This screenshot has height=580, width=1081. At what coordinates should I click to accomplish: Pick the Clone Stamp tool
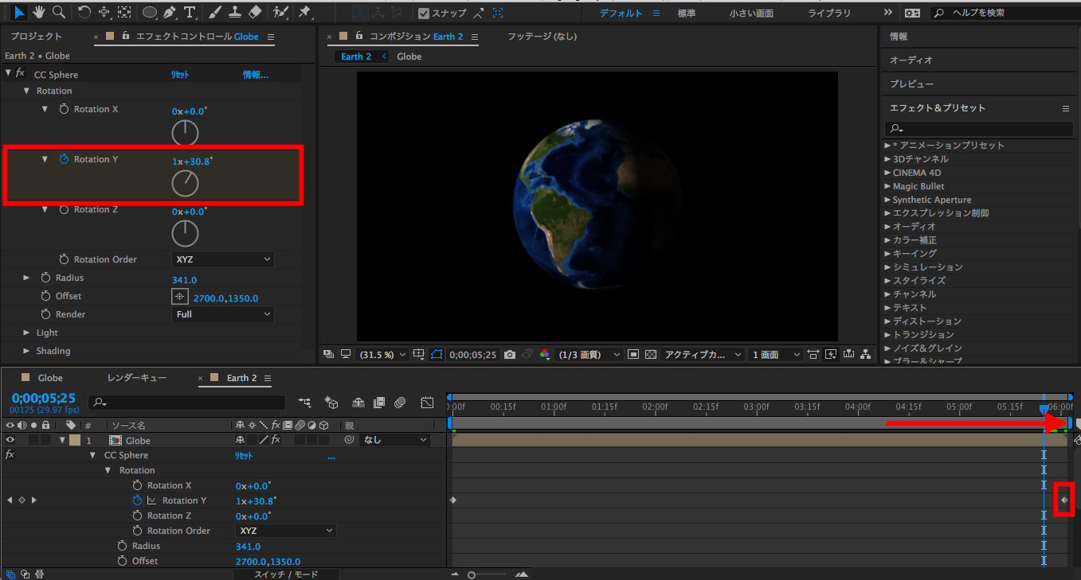tap(235, 12)
